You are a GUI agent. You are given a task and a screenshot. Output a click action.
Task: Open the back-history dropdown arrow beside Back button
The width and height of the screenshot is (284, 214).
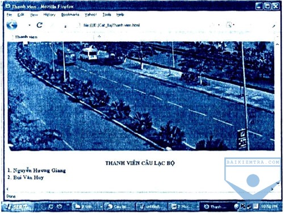[x=30, y=25]
